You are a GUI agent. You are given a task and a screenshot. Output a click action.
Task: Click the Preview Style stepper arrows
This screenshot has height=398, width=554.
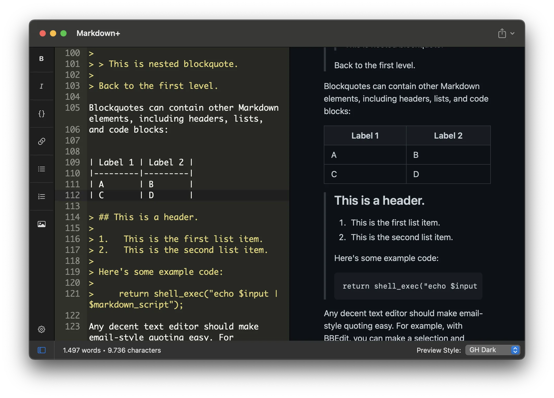[515, 350]
